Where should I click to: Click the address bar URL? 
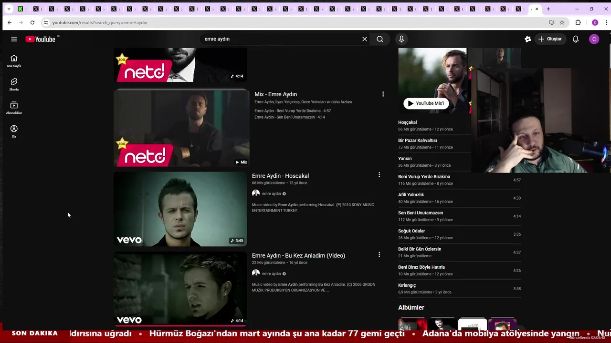[100, 22]
